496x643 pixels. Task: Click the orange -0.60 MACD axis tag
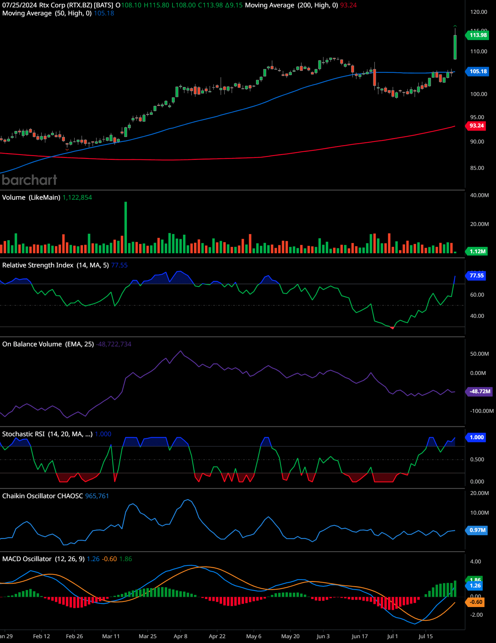[x=475, y=602]
